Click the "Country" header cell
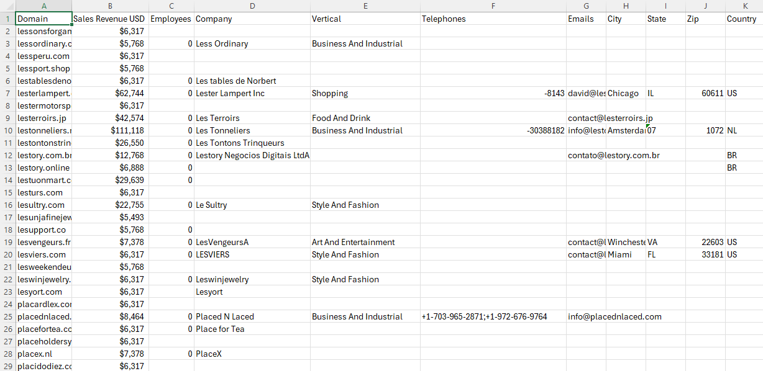763x371 pixels. pos(744,19)
